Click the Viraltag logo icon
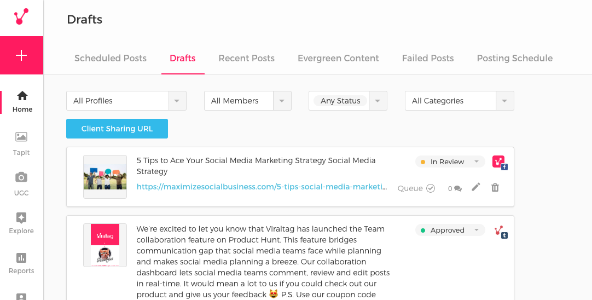592x300 pixels. point(21,17)
